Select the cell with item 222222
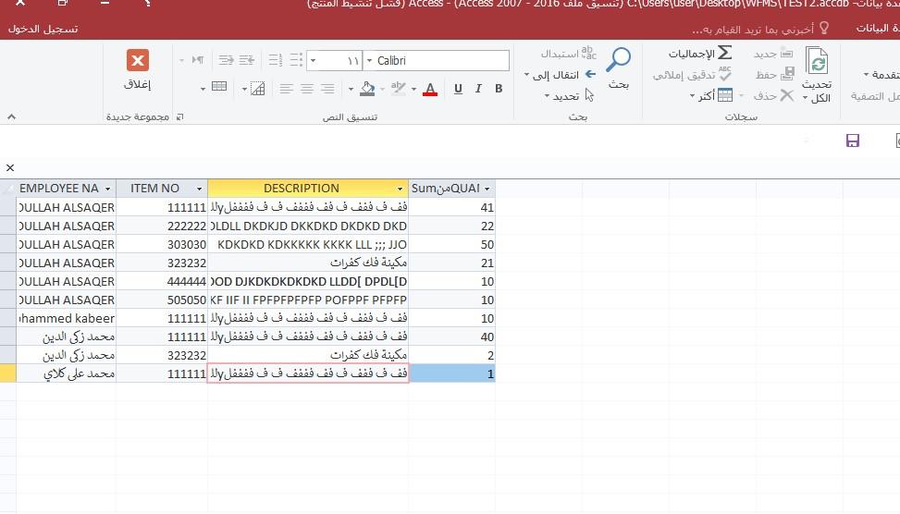The width and height of the screenshot is (900, 514). [x=162, y=226]
